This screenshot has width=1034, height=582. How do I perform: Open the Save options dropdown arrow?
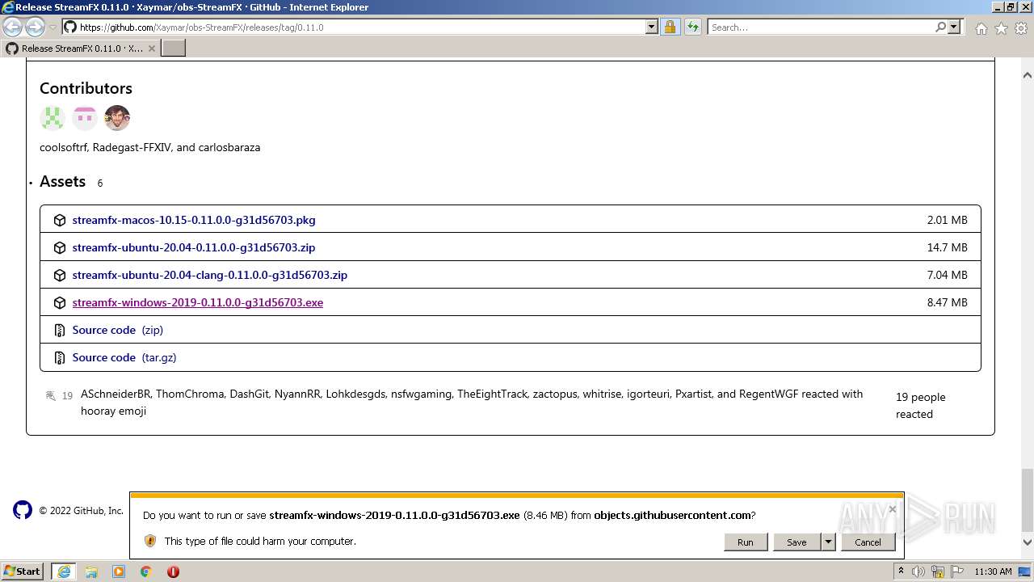(828, 542)
